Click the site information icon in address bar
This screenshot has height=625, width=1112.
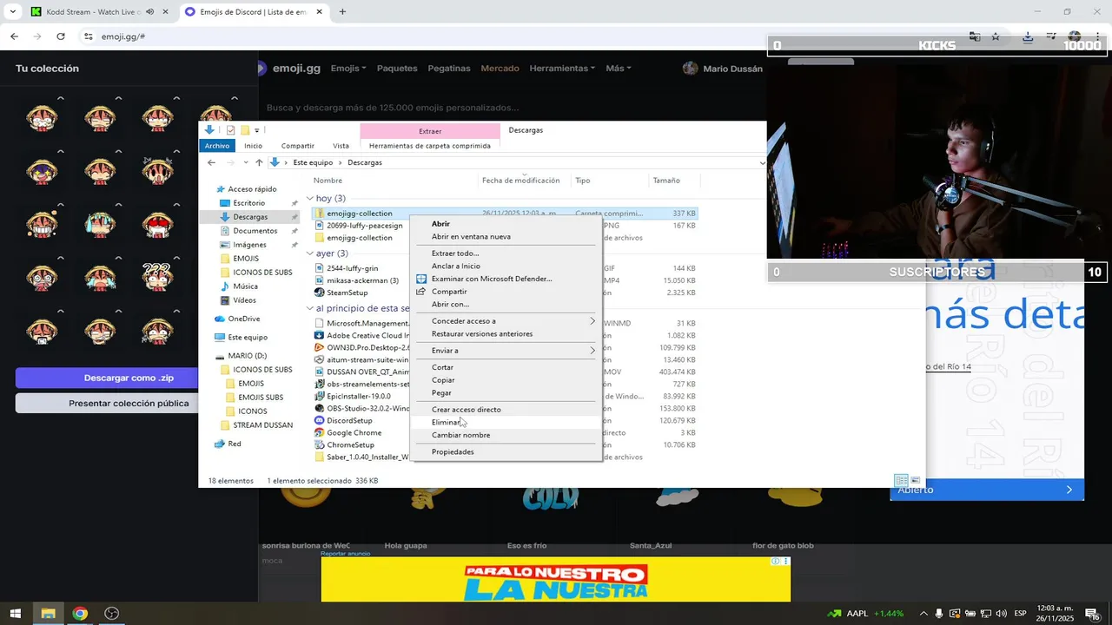point(88,36)
